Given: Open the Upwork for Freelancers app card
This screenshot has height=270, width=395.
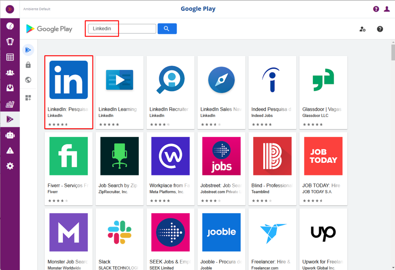Looking at the screenshot, I should click(x=323, y=239).
